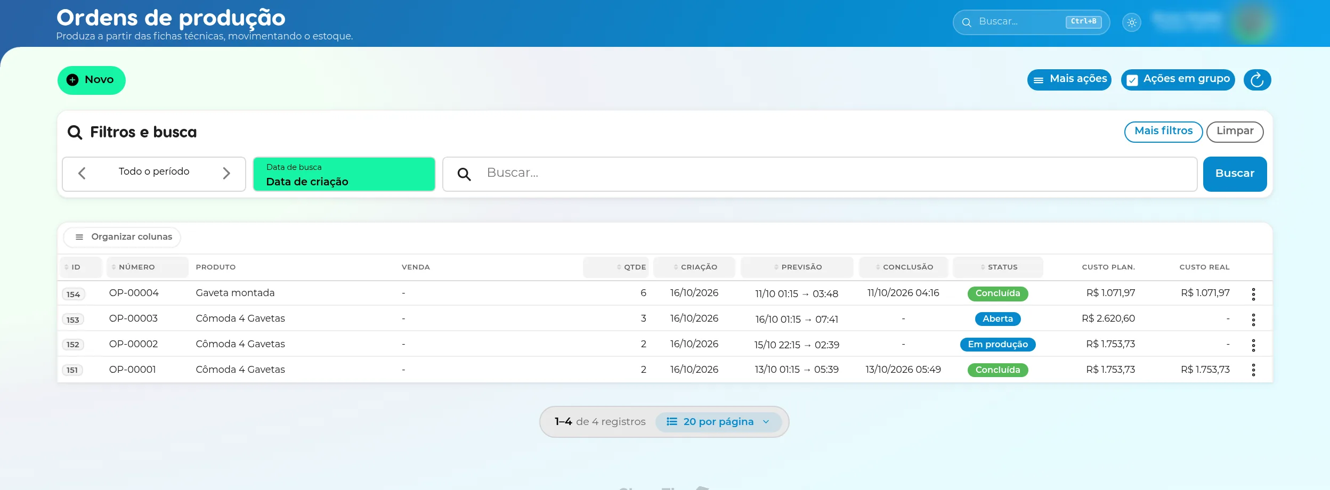Click the magnifier icon in header search

click(x=967, y=22)
